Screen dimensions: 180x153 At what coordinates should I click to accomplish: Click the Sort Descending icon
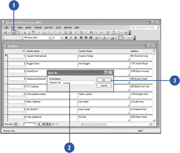[x=71, y=32]
